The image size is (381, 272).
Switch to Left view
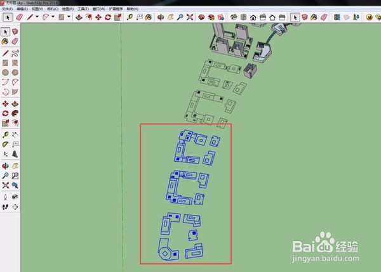click(x=282, y=17)
